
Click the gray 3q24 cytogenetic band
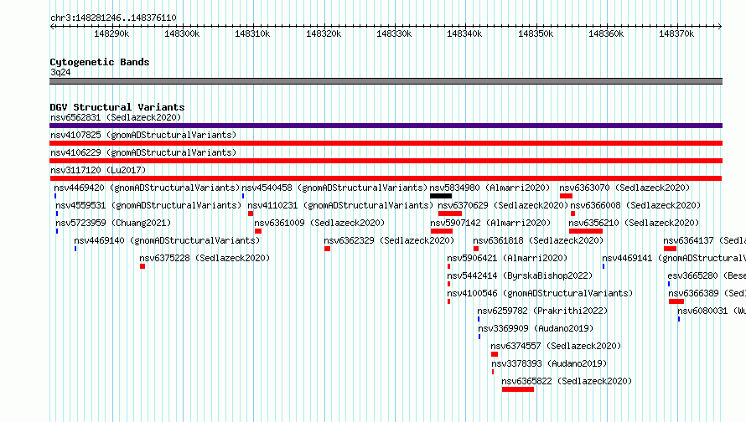(386, 81)
